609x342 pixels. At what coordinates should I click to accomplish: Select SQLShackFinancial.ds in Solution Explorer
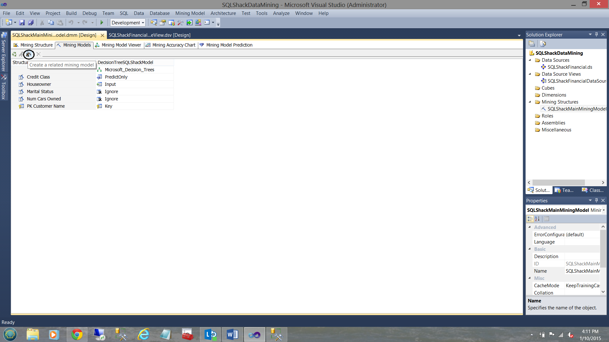click(x=570, y=67)
